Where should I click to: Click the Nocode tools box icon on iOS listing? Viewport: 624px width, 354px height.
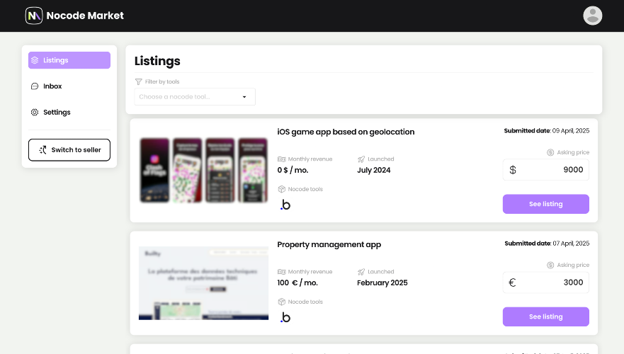pos(282,189)
